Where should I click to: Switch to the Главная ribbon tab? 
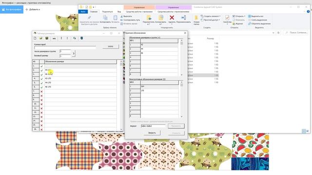[94, 12]
